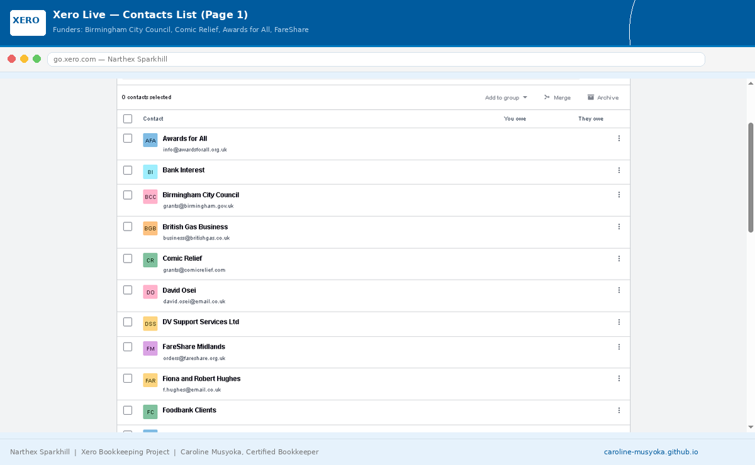Click the BGB avatar for British Gas Business
This screenshot has width=755, height=465.
(x=150, y=228)
